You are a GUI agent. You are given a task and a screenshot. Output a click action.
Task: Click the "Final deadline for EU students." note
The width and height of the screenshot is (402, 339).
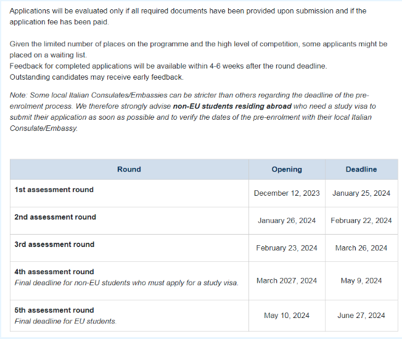(65, 321)
